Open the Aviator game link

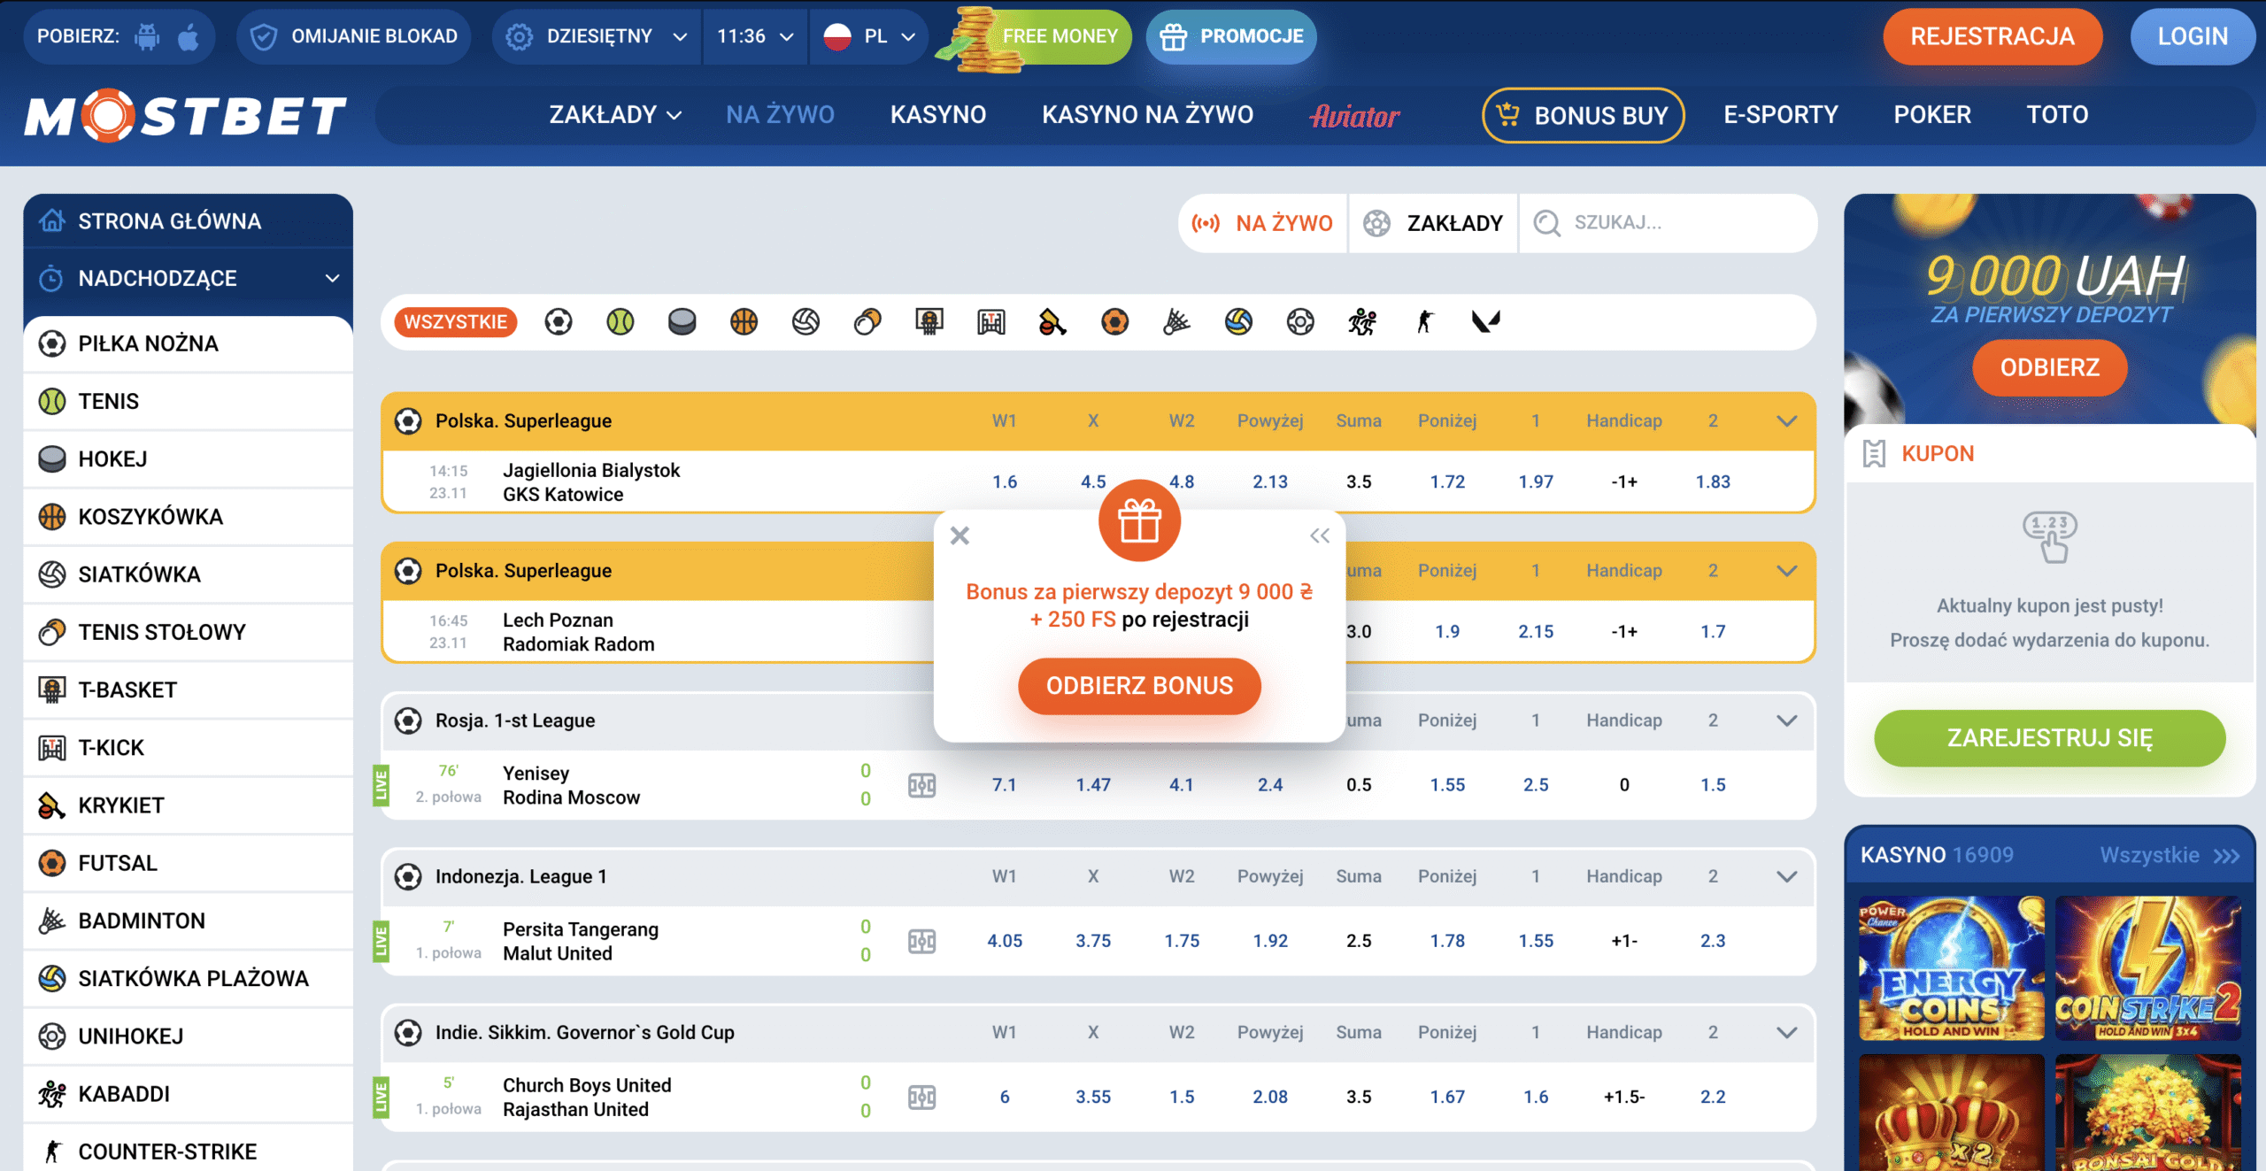point(1354,116)
